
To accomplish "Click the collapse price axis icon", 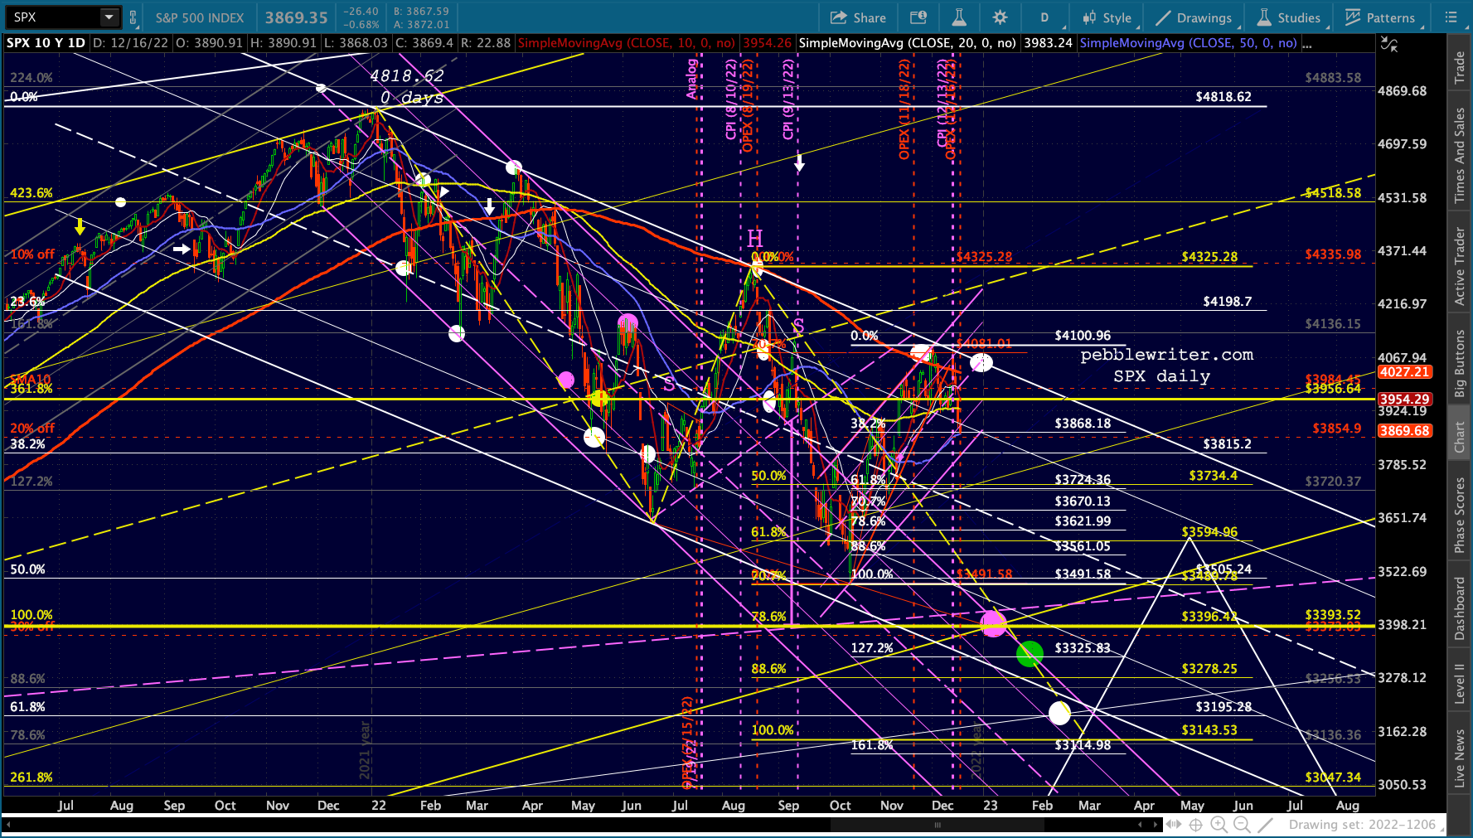I will click(x=1388, y=44).
